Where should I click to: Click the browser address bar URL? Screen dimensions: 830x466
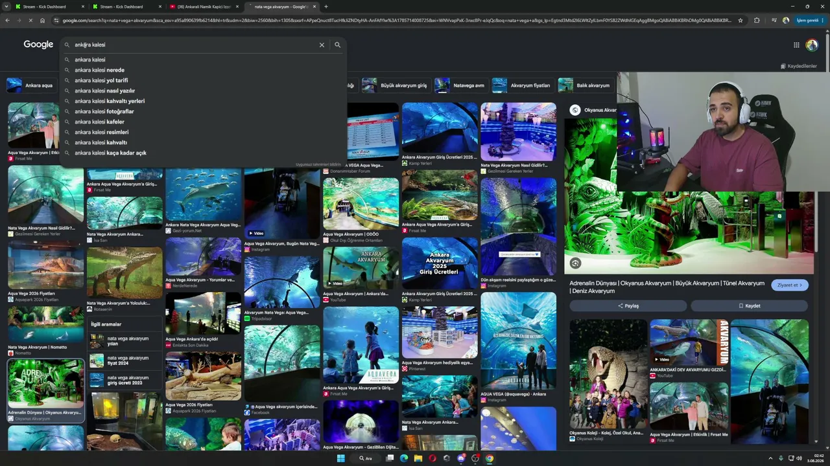[396, 20]
